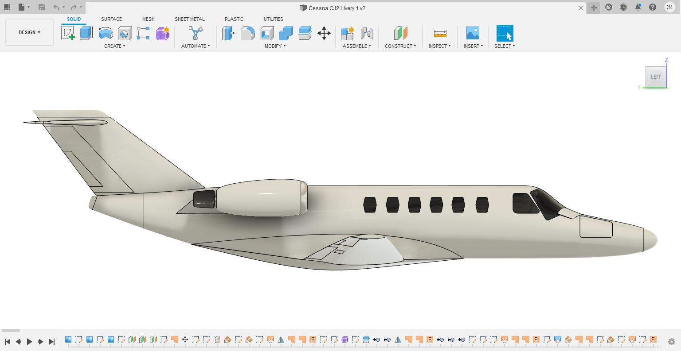681x351 pixels.
Task: Select the Offset Plane construct tool
Action: coord(400,33)
